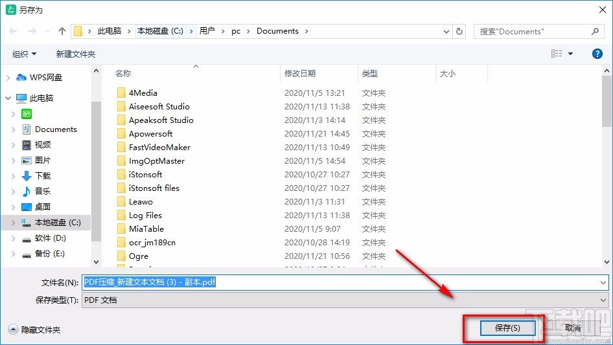Expand 本地磁盘 (C:) sidebar node
613x345 pixels.
[14, 223]
